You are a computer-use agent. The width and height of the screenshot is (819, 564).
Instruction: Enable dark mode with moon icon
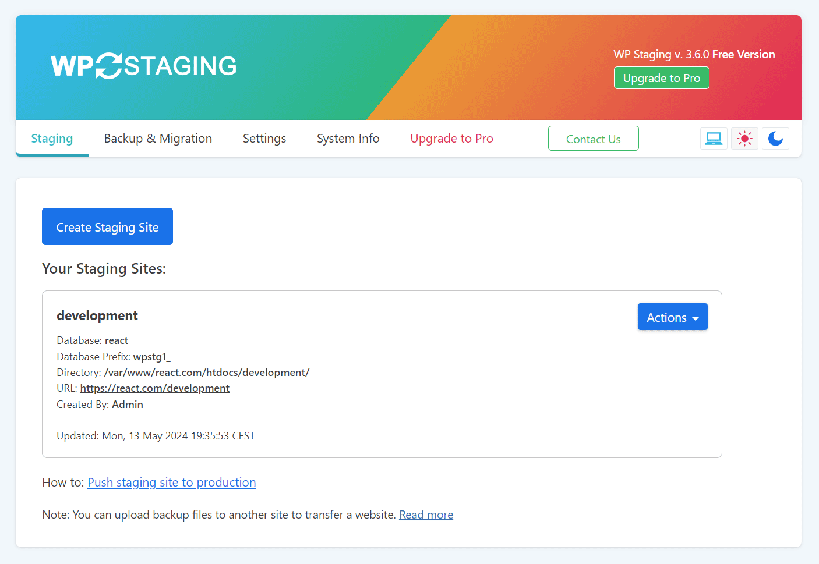point(775,139)
